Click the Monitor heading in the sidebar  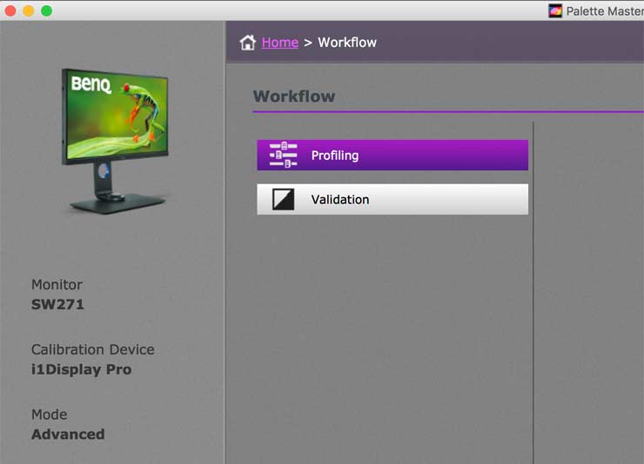[x=57, y=284]
